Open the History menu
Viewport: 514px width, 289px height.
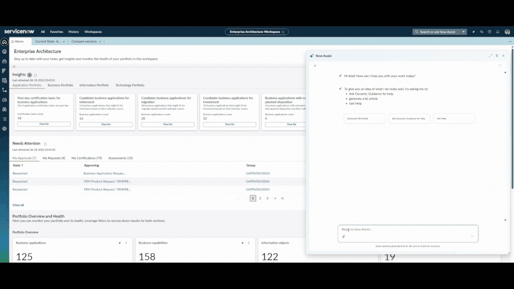point(74,32)
